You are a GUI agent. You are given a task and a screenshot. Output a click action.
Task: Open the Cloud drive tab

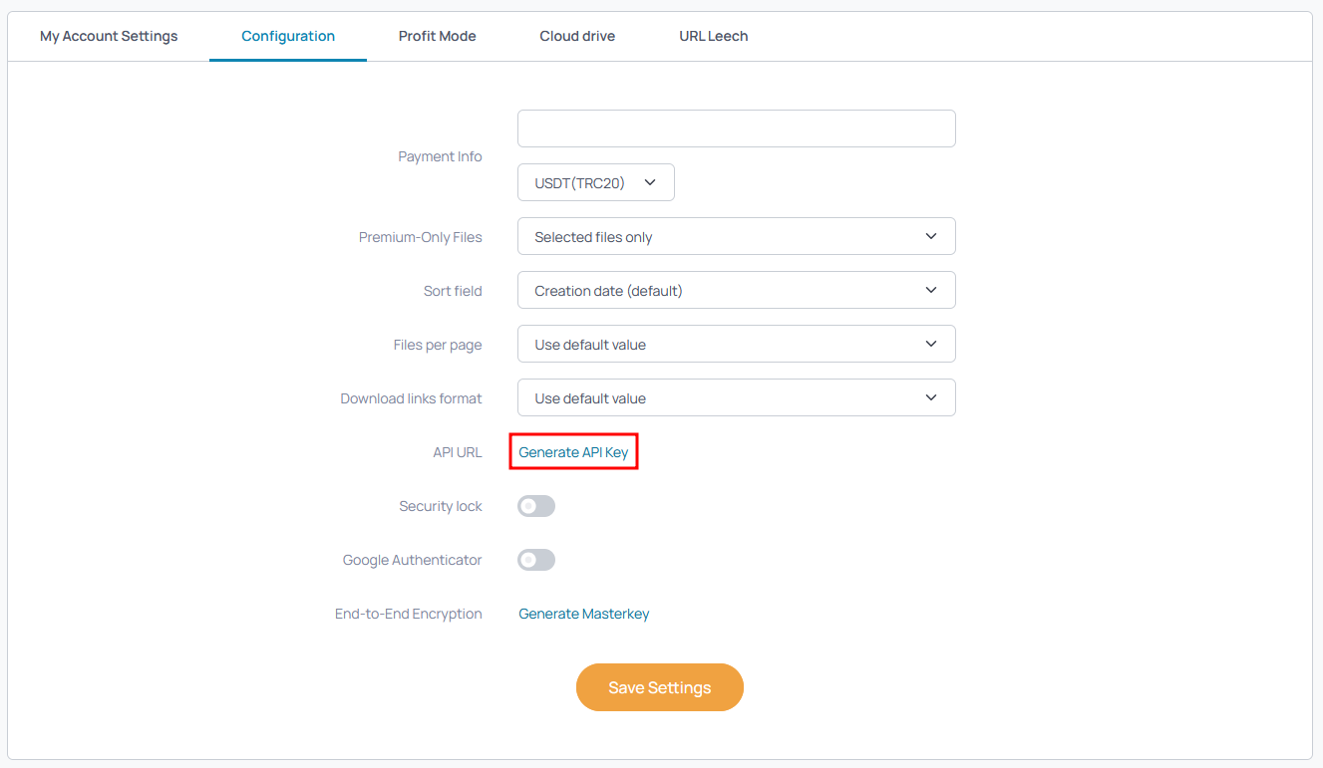[577, 36]
